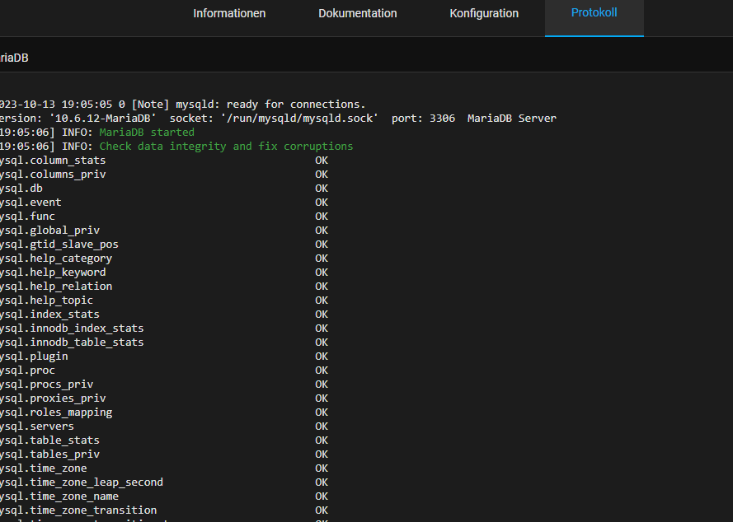Click the OK status for mysql.plugin
This screenshot has width=733, height=522.
322,357
